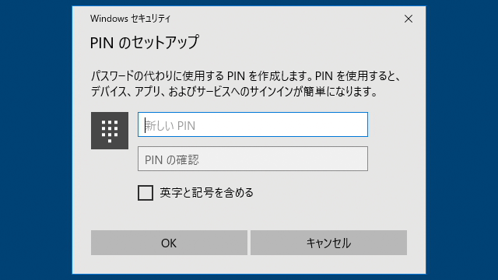Click the PIN の確認 placeholder text
The width and height of the screenshot is (498, 280).
coord(172,160)
